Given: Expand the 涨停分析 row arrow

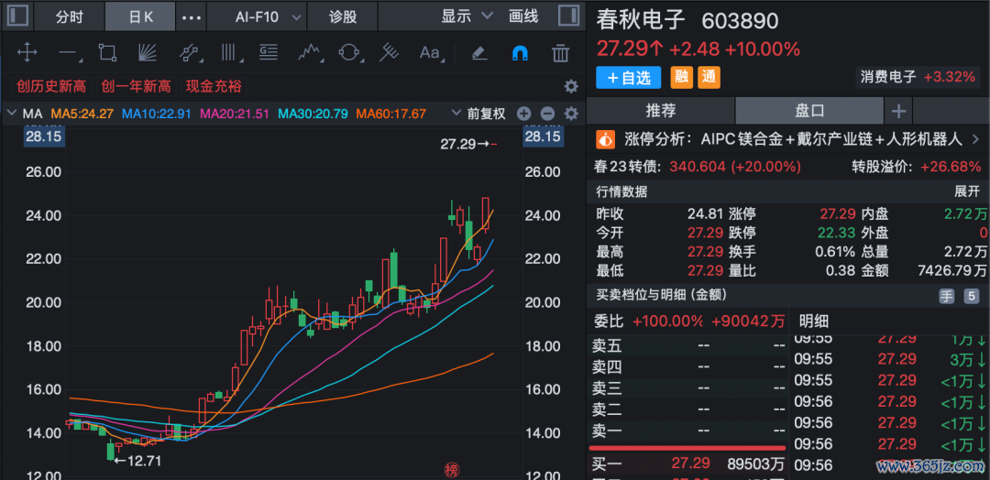Looking at the screenshot, I should pyautogui.click(x=975, y=139).
